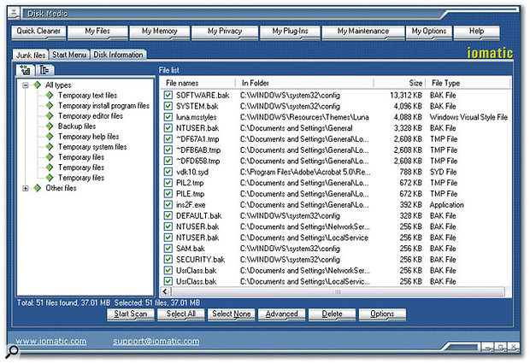
Task: Click the Advanced button
Action: click(281, 314)
